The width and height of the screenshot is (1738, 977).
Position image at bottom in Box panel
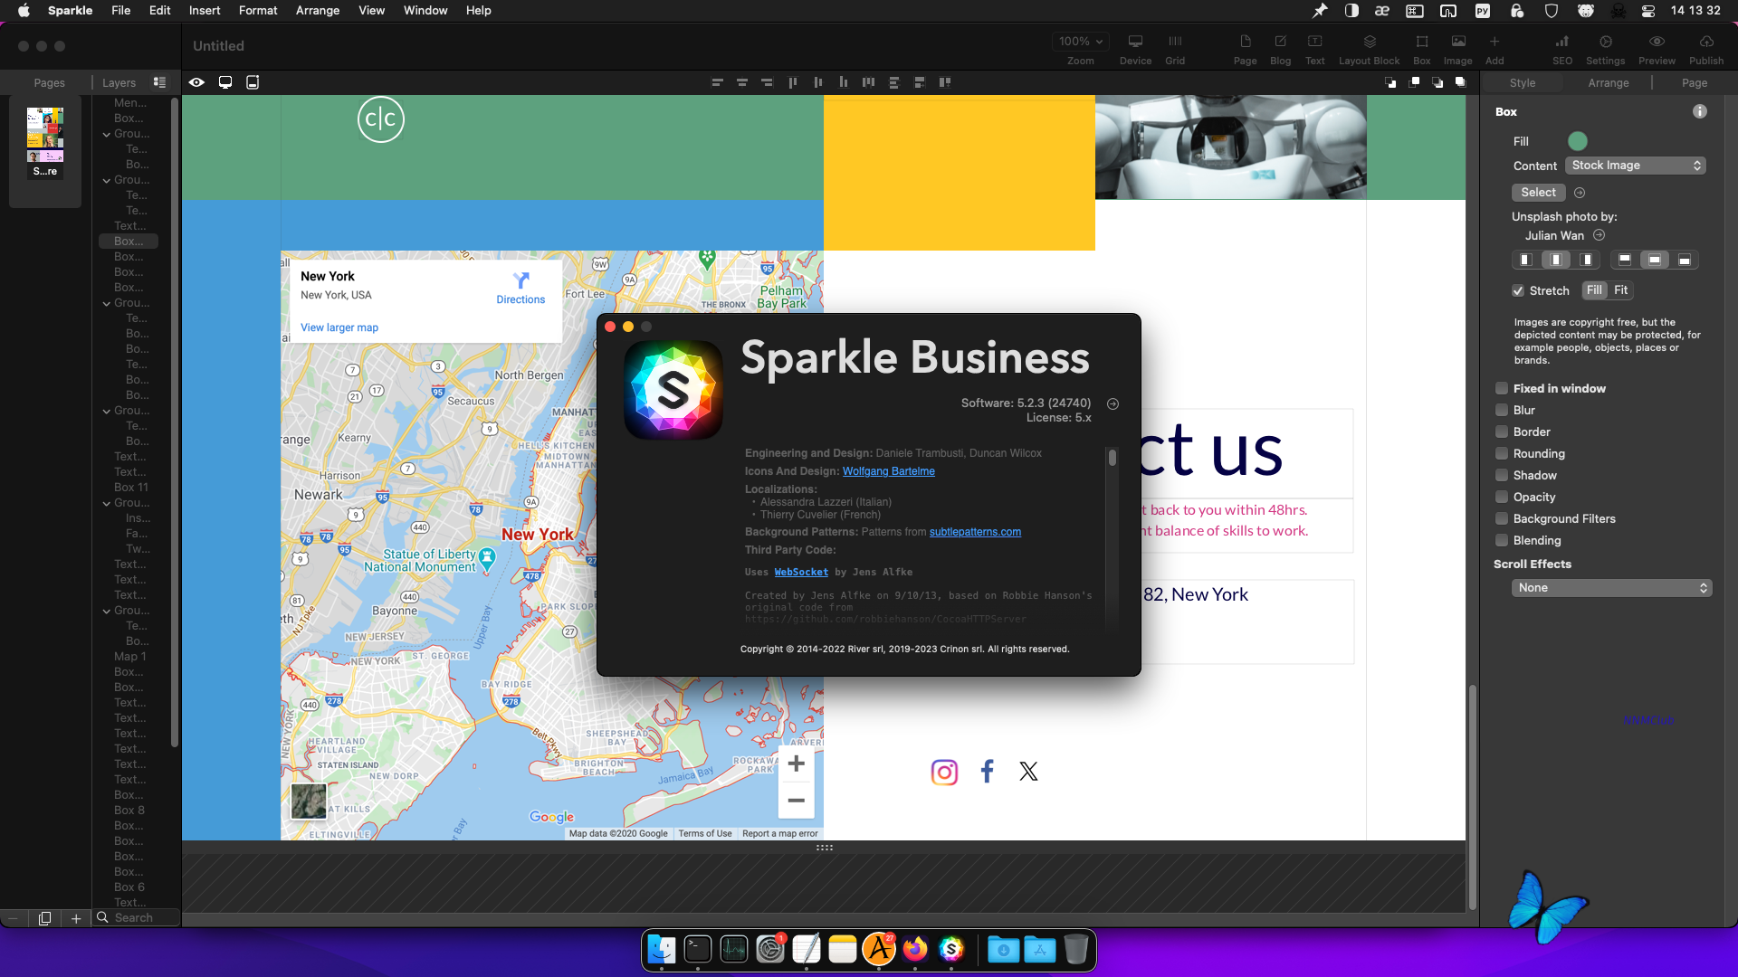tap(1685, 261)
